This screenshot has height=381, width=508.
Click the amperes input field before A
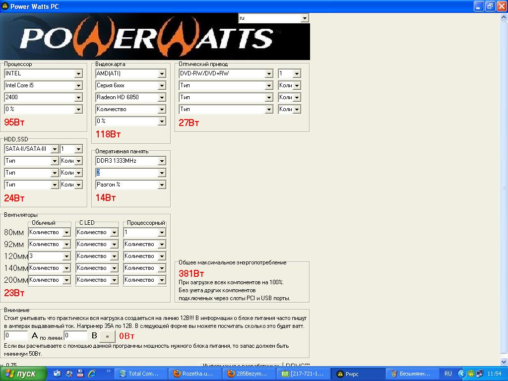pos(16,336)
